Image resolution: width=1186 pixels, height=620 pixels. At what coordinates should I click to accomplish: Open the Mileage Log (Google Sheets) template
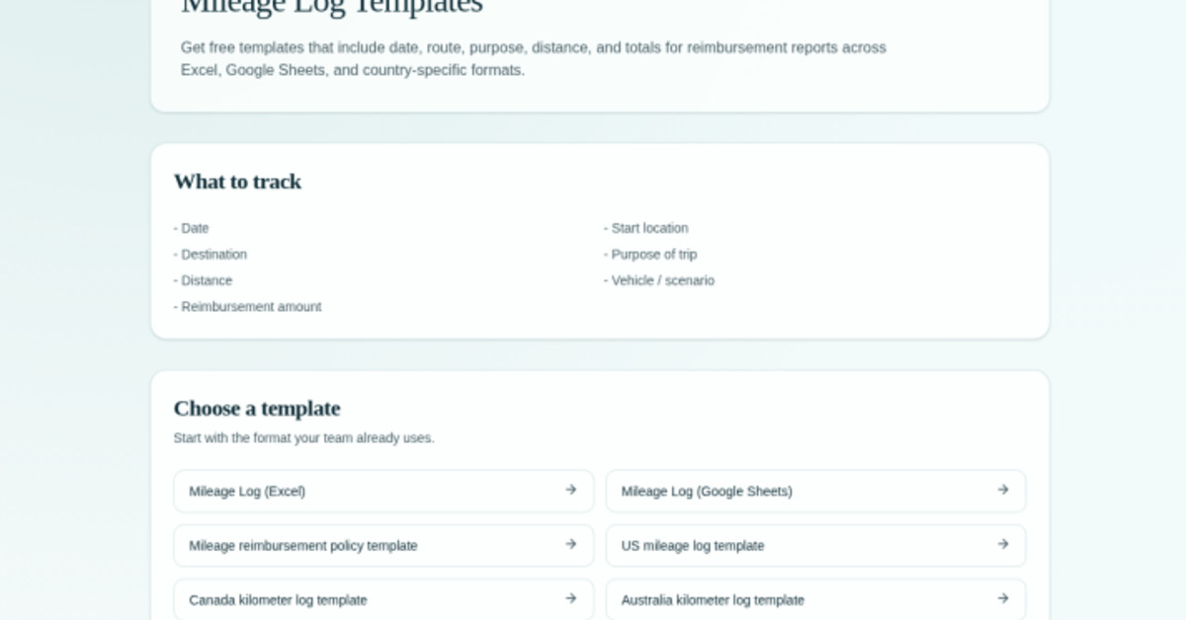click(x=815, y=491)
